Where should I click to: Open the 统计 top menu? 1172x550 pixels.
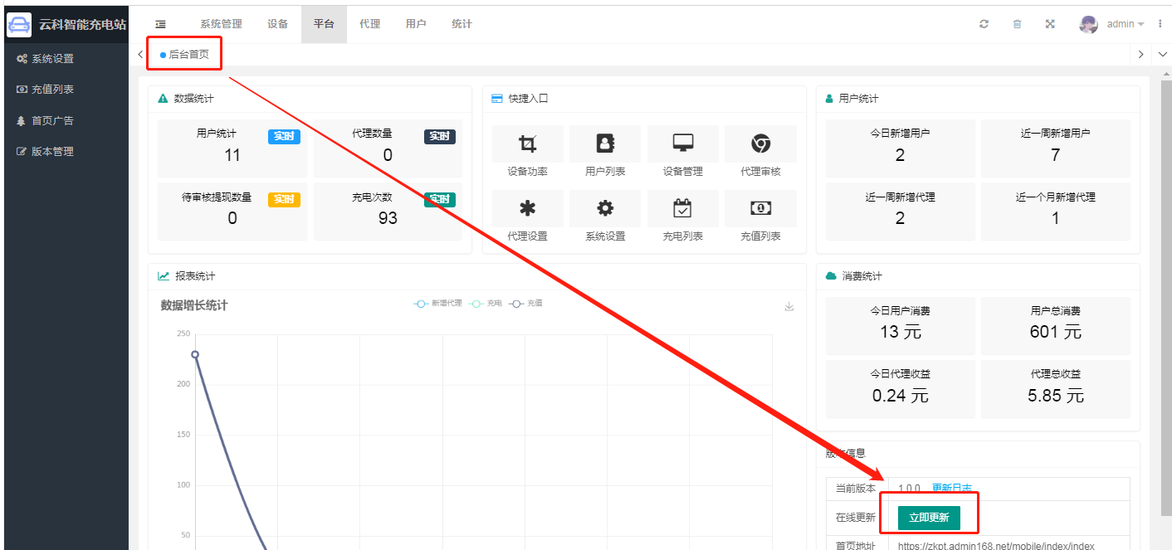[x=461, y=24]
